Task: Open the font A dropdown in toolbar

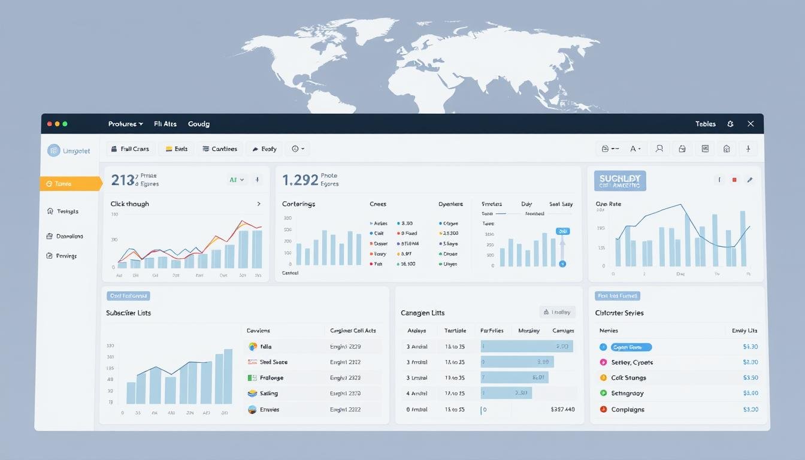Action: [635, 149]
